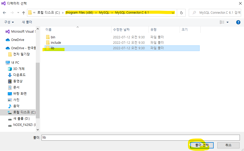Click MySQL Connector.C 6.1 breadcrumb

pos(132,13)
